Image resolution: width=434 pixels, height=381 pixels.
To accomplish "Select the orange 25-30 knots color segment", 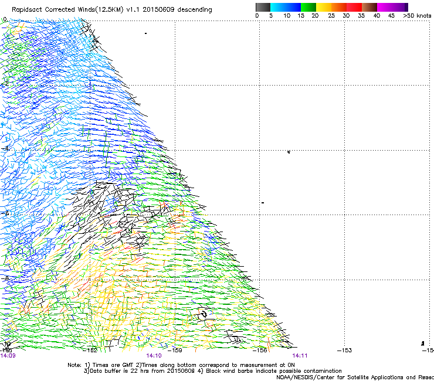I will 339,7.
